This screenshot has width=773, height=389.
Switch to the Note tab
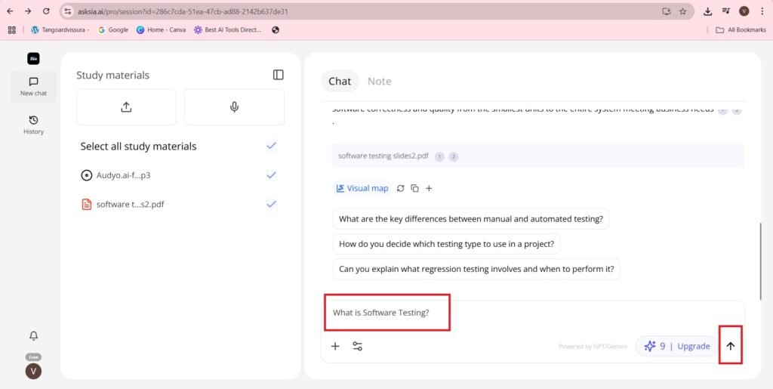pos(379,82)
